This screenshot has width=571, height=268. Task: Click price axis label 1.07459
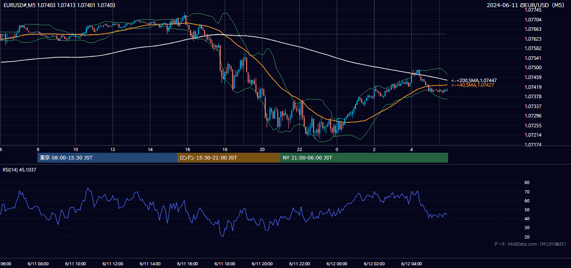533,77
